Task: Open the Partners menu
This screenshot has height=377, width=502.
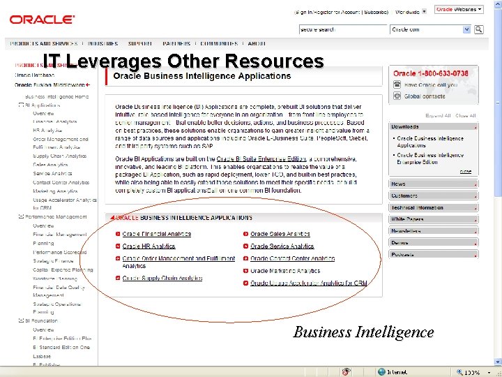Action: tap(176, 43)
